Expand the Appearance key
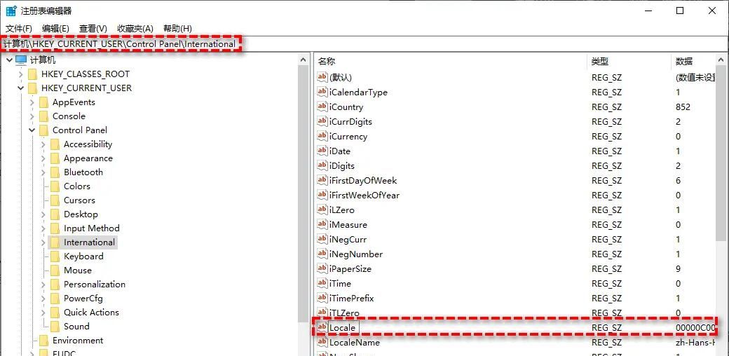Viewport: 729px width, 356px height. 43,158
